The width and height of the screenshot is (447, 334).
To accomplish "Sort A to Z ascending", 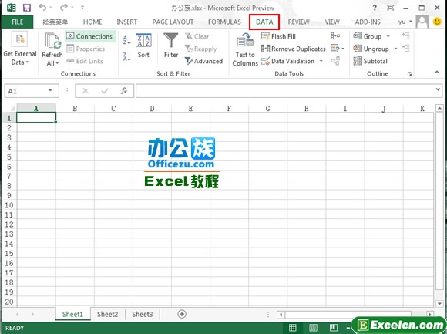I will [127, 40].
